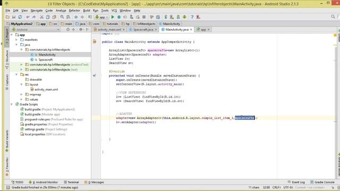Toggle the Captures side panel
This screenshot has height=191, width=340.
[7, 82]
